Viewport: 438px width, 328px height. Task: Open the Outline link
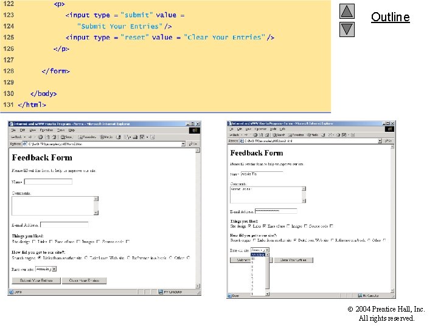click(x=390, y=17)
